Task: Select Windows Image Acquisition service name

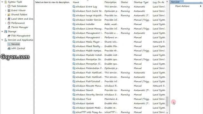Action: tap(89, 16)
